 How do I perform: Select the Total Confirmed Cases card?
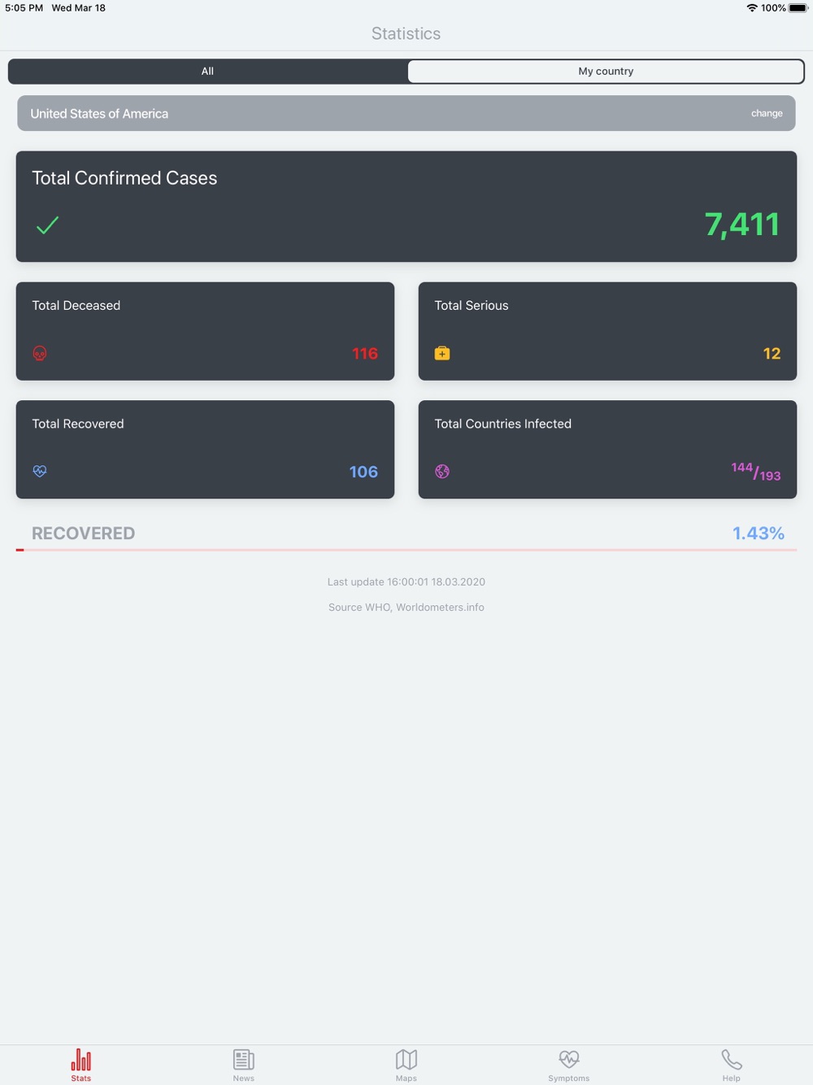[x=406, y=207]
